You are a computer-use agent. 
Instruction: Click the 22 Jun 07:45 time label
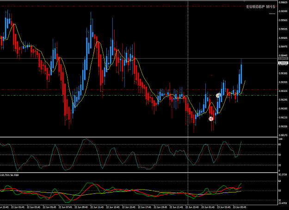66,207
